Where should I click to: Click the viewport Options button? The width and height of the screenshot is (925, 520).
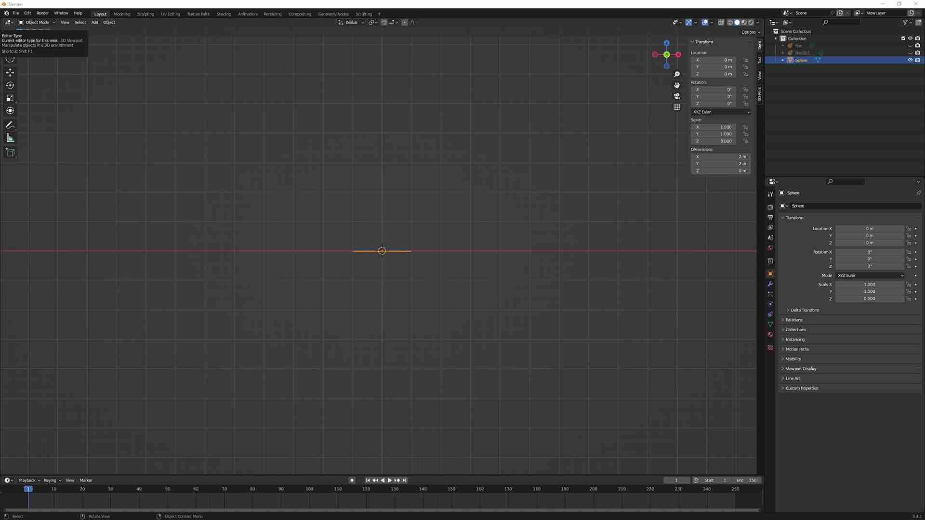(x=751, y=32)
